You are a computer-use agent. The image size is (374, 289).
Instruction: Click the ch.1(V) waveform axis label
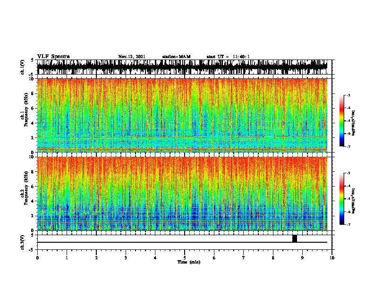click(23, 67)
